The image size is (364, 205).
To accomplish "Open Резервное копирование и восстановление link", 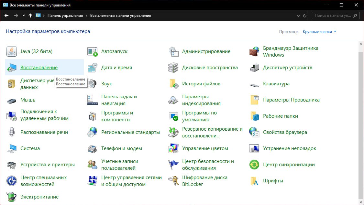I will (212, 133).
